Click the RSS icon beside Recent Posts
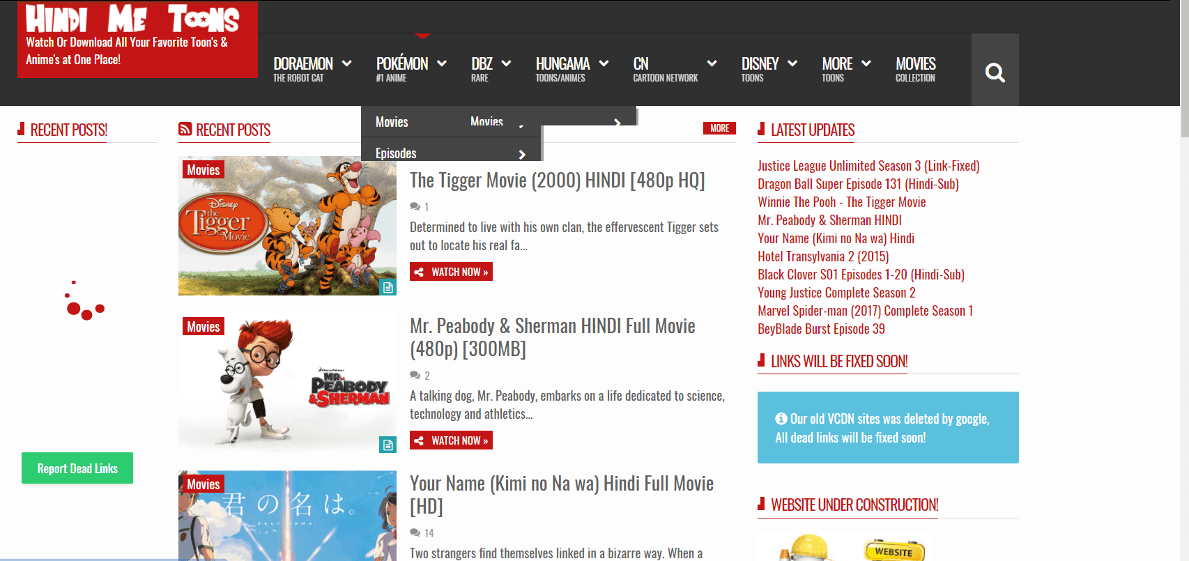Viewport: 1189px width, 561px height. point(185,129)
